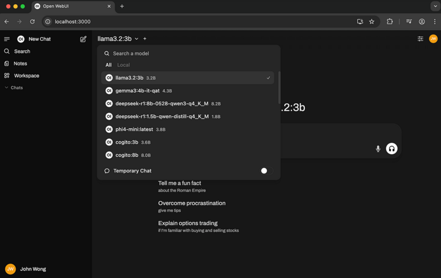Choose 'Overcome procrastination' suggestion

[x=192, y=207]
